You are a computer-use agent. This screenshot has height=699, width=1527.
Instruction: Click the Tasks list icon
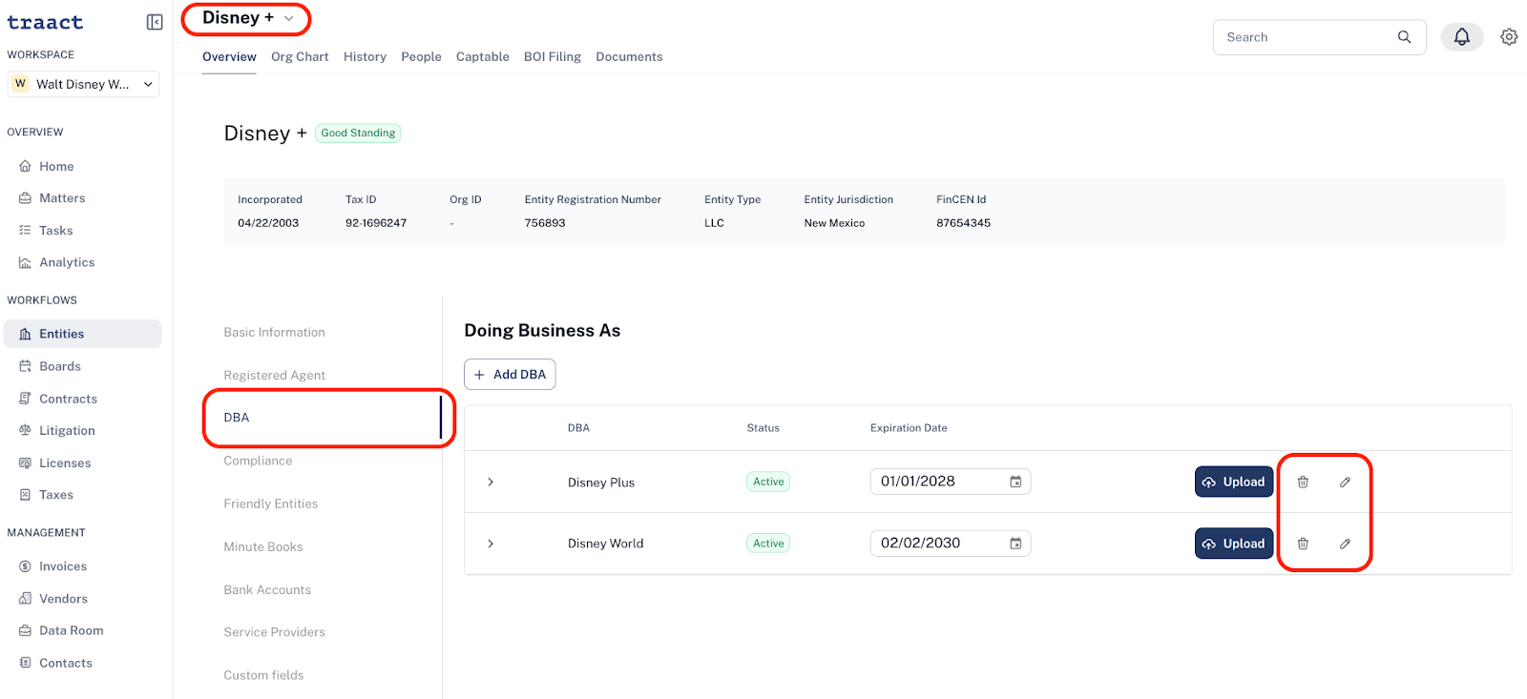click(x=25, y=231)
